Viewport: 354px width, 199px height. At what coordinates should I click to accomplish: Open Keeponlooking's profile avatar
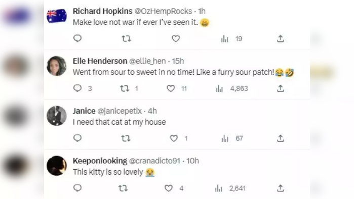pos(56,166)
